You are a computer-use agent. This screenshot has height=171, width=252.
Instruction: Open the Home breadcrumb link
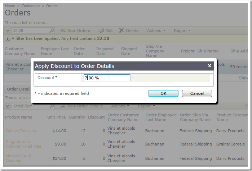[x=10, y=6]
